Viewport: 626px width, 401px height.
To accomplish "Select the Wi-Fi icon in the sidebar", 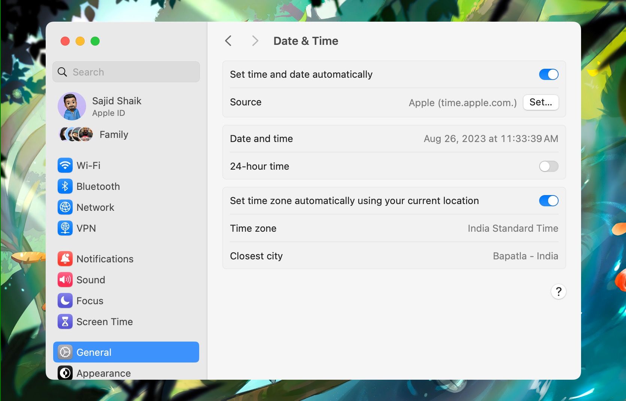I will pos(65,165).
